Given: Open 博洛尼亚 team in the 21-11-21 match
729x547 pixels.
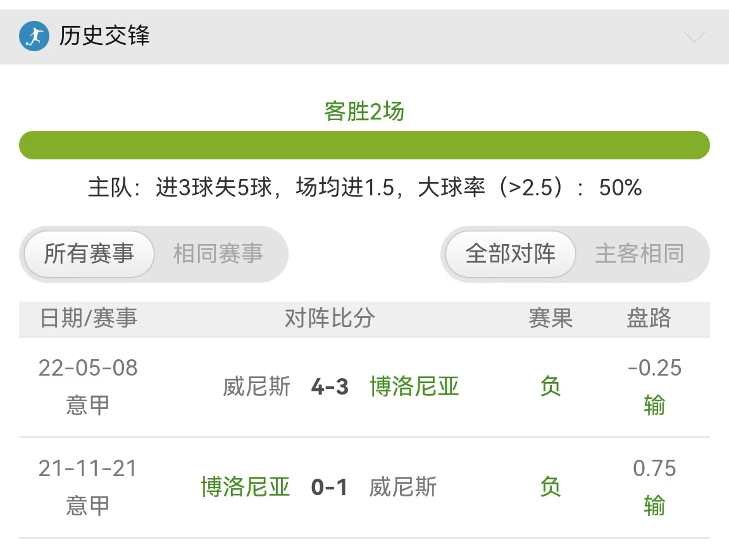Looking at the screenshot, I should (246, 486).
